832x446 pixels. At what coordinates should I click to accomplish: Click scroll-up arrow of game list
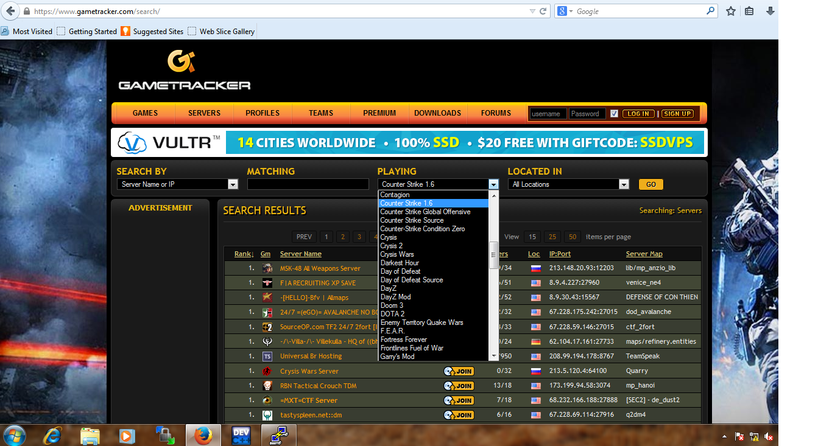494,195
